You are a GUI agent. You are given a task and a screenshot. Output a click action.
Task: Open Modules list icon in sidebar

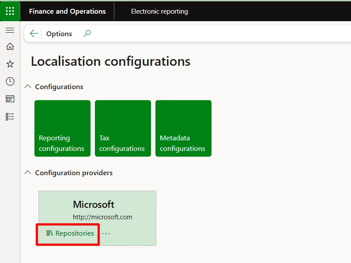pyautogui.click(x=10, y=116)
